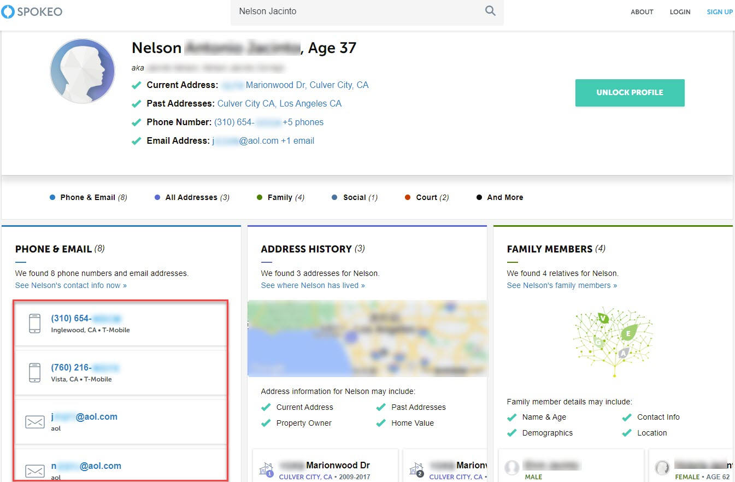Open the Marionwood Dr 2009-2017 address card
Screen dimensions: 735x482
325,466
